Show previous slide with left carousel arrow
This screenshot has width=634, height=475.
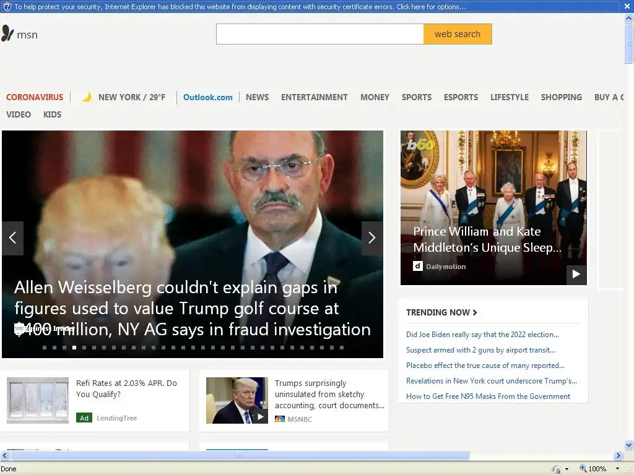[x=12, y=238]
